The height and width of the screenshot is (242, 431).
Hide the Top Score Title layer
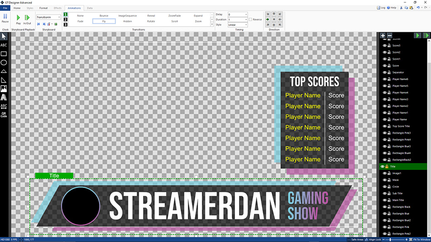(x=384, y=126)
